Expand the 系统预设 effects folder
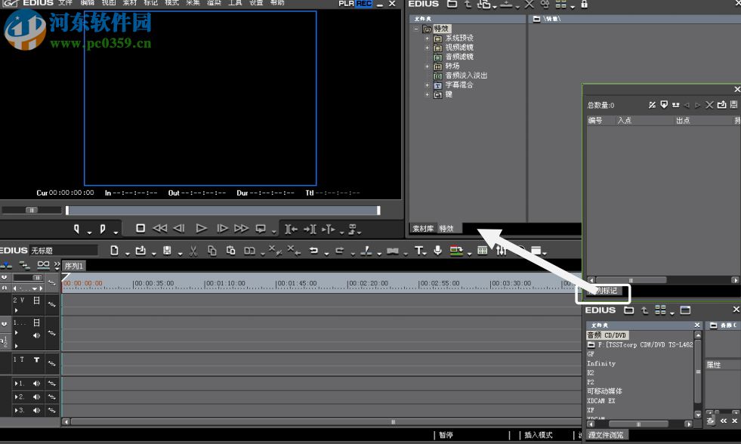741x444 pixels. 427,39
